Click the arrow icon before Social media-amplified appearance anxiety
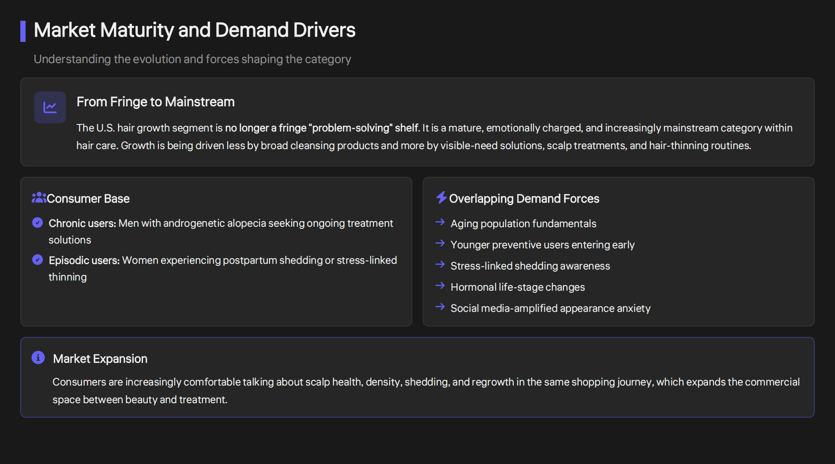The height and width of the screenshot is (464, 835). click(x=440, y=307)
